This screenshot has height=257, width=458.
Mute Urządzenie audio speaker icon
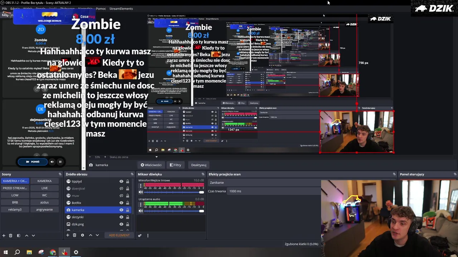[x=141, y=211]
